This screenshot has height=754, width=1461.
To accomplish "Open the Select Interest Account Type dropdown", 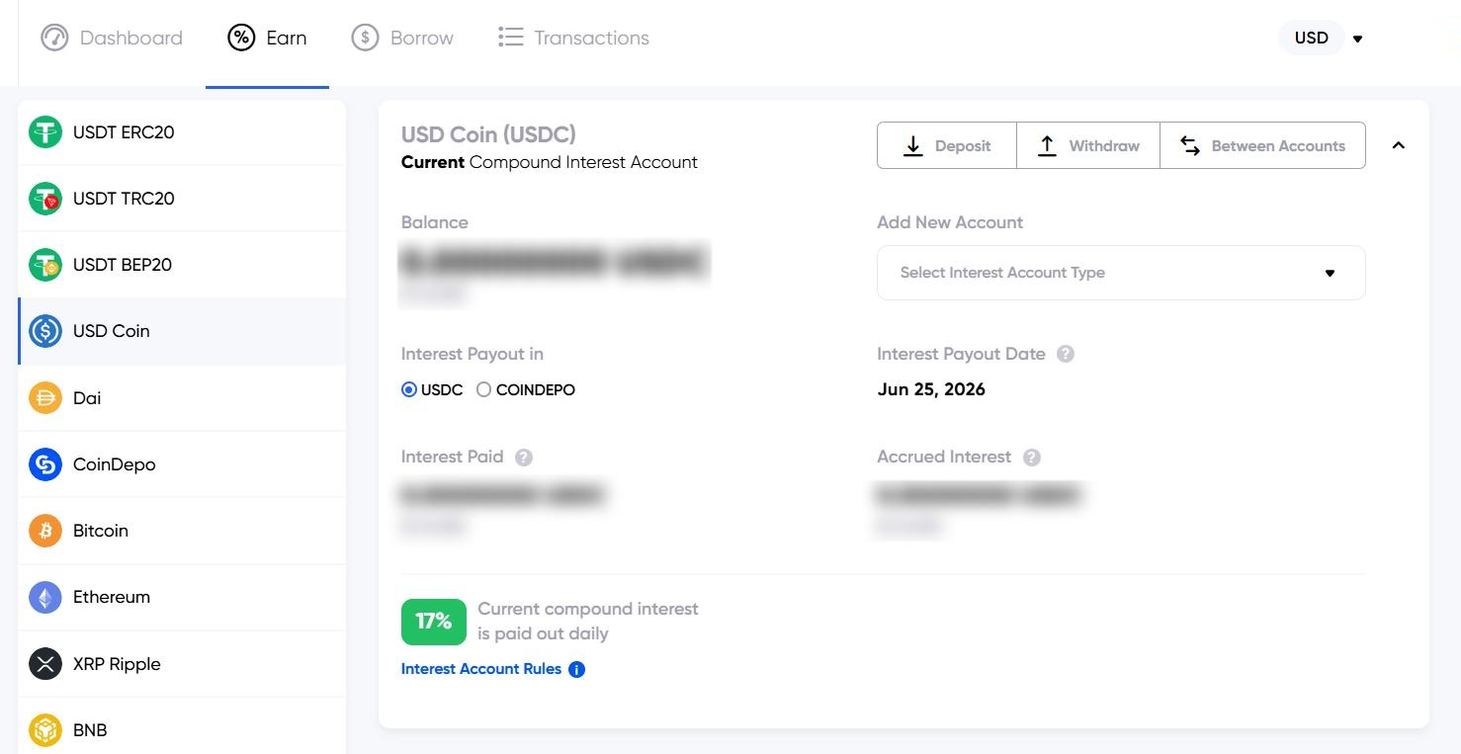I will [x=1121, y=273].
